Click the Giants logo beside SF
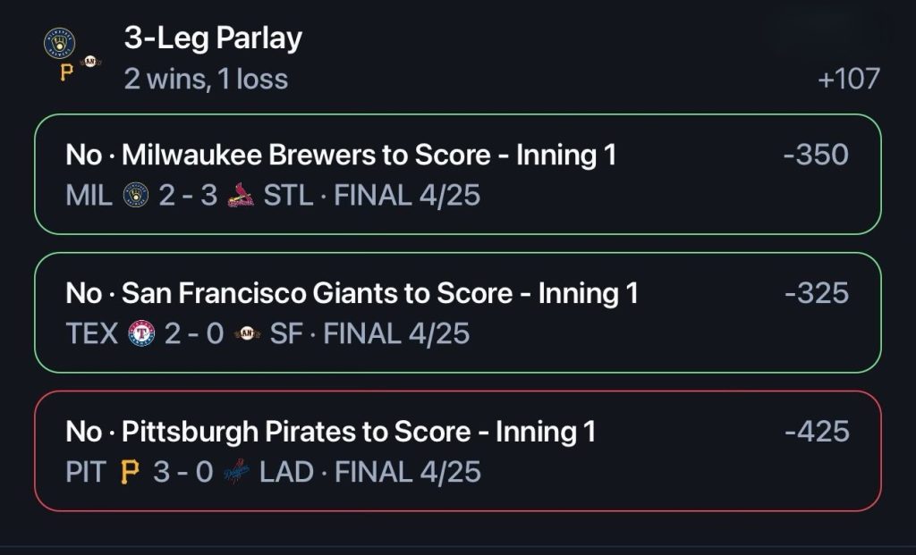This screenshot has width=916, height=555. click(x=247, y=334)
